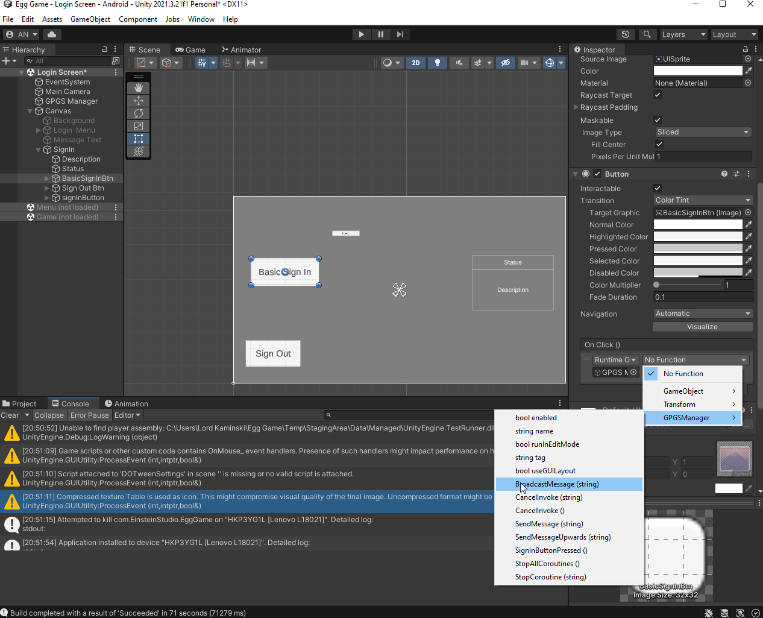This screenshot has height=618, width=763.
Task: Toggle Scene audio mute
Action: click(459, 63)
